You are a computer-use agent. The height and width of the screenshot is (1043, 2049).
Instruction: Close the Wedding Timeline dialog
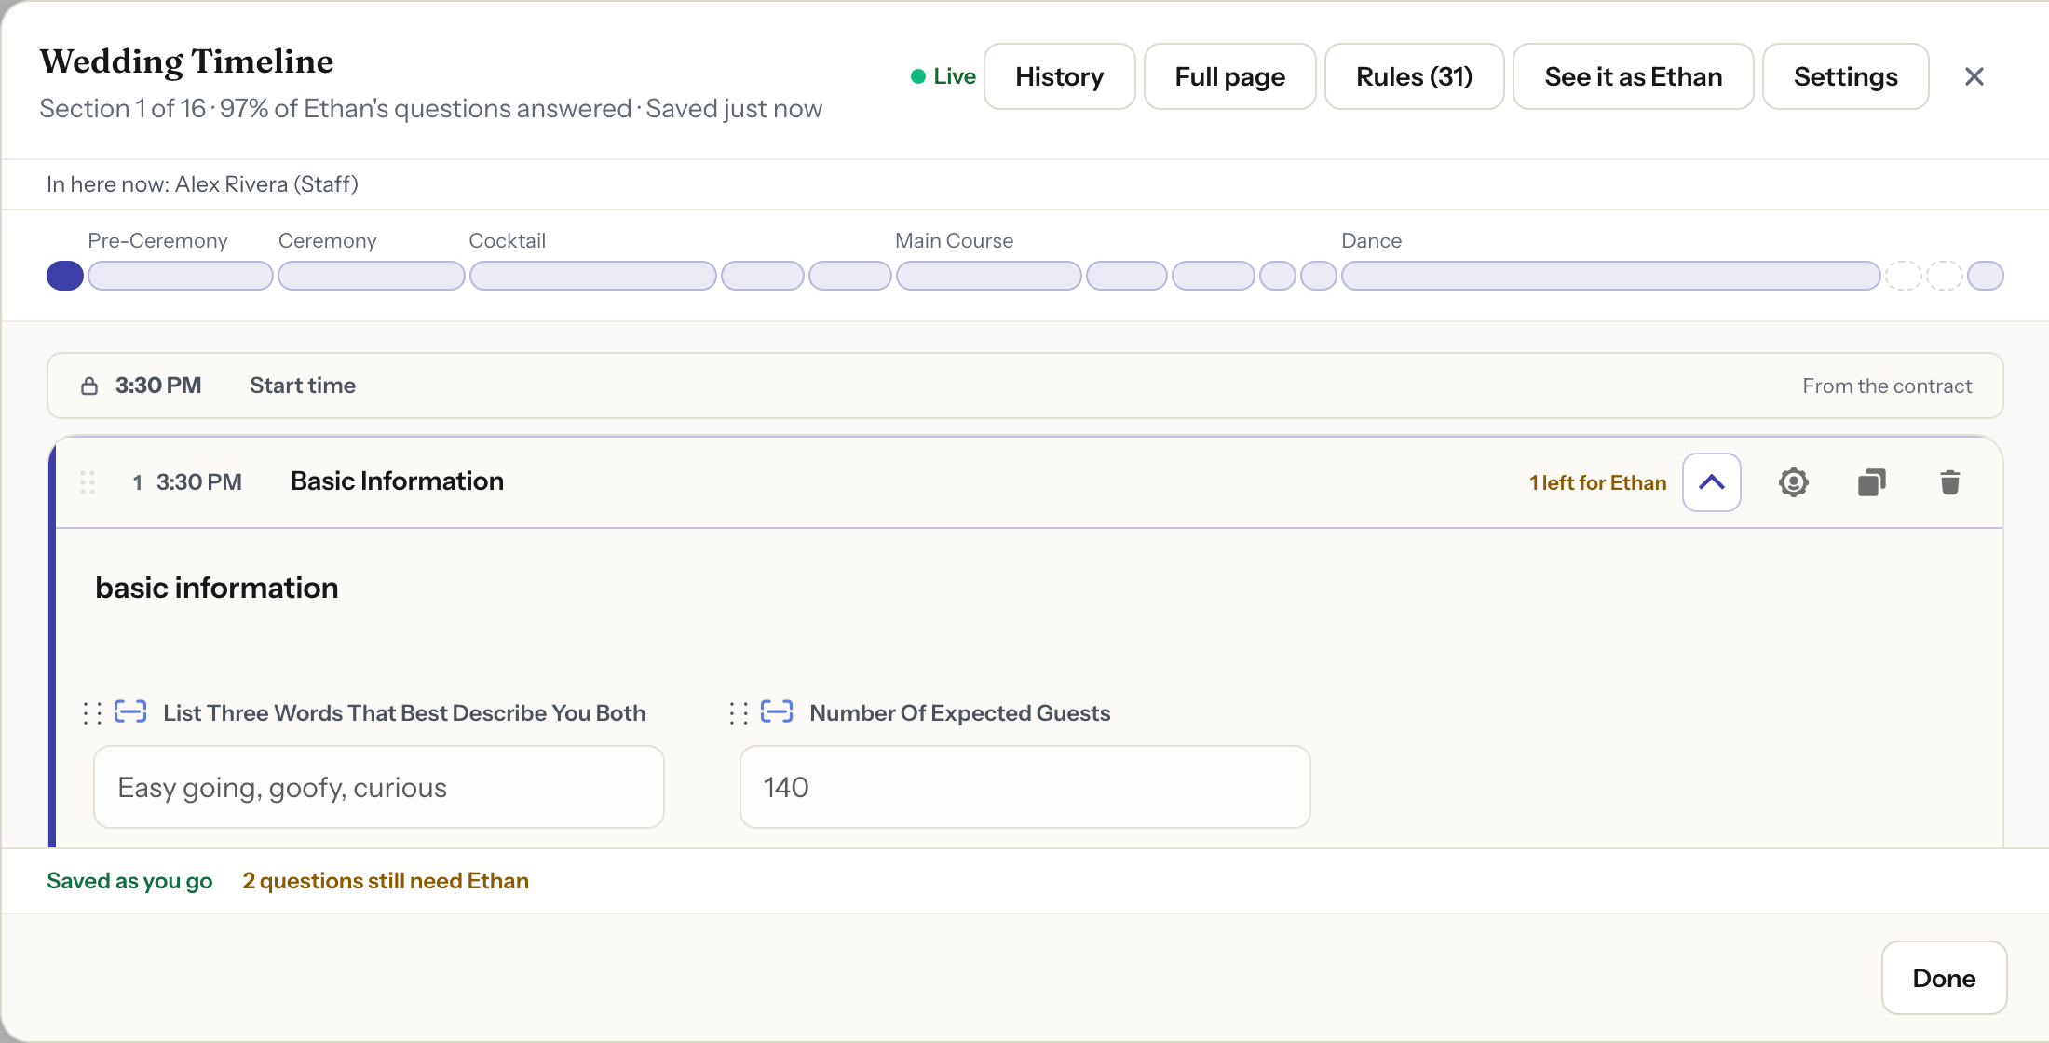point(1974,76)
